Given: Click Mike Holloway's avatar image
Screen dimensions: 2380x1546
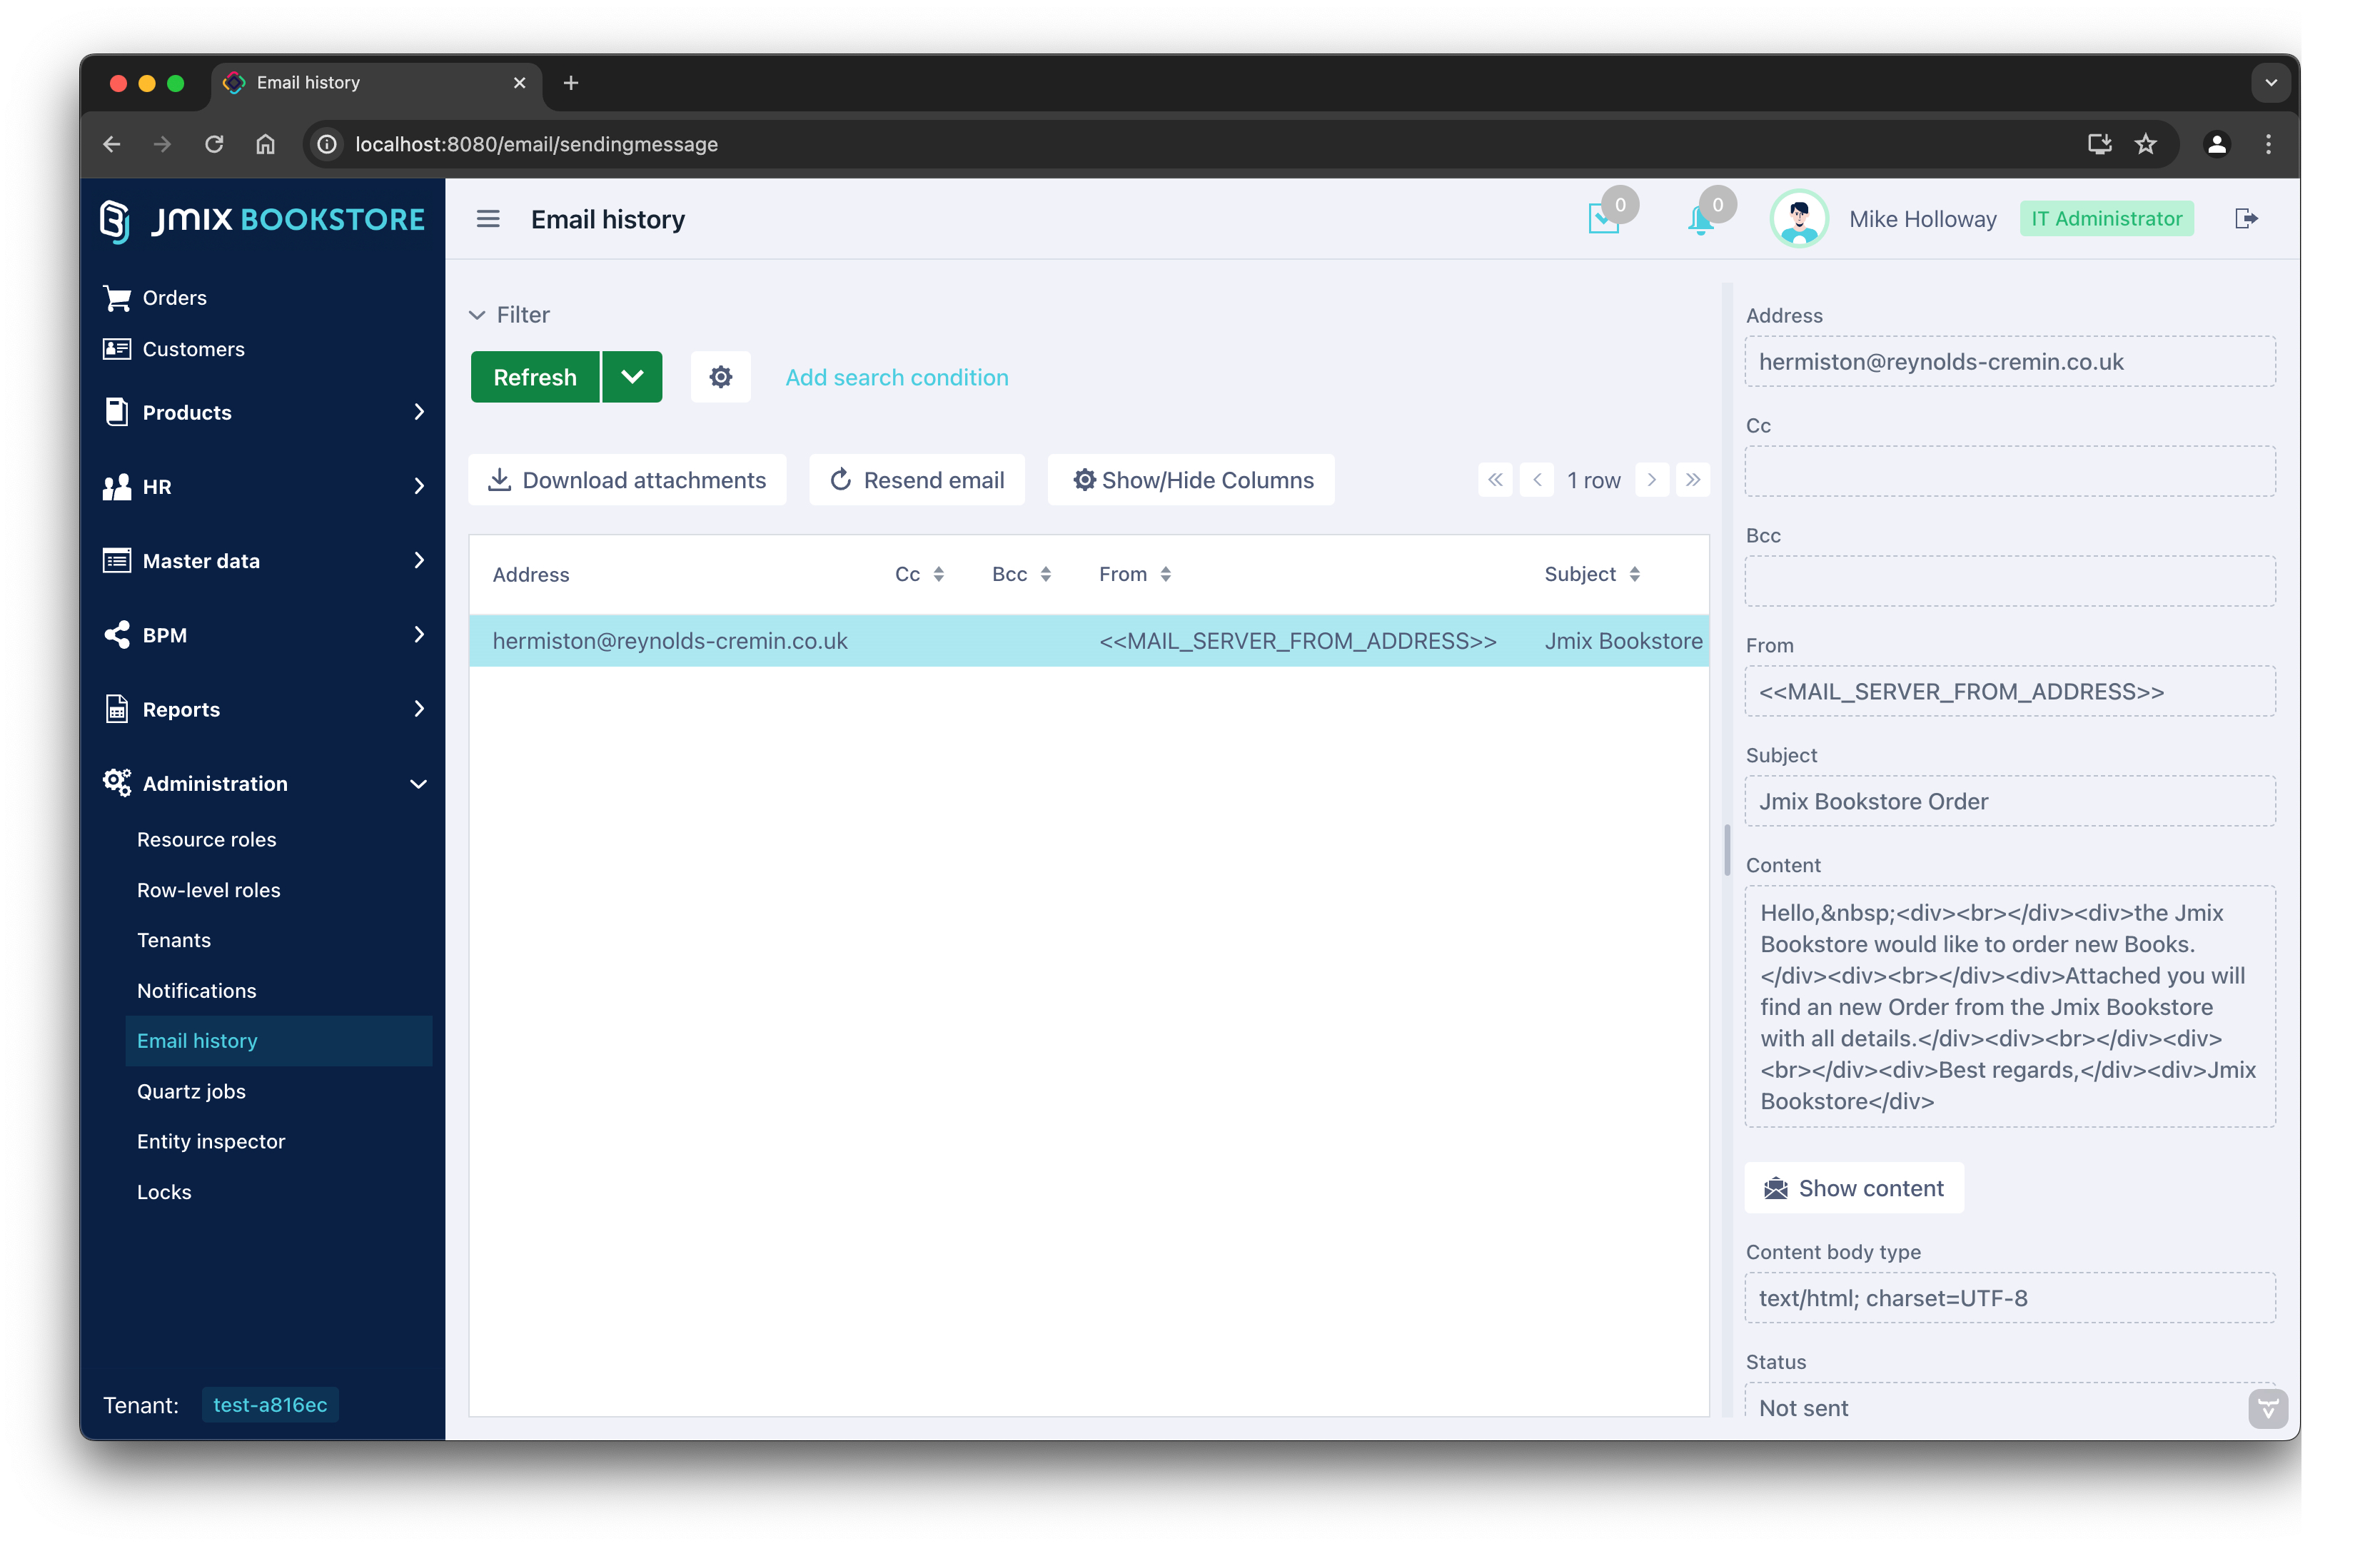Looking at the screenshot, I should [1798, 219].
